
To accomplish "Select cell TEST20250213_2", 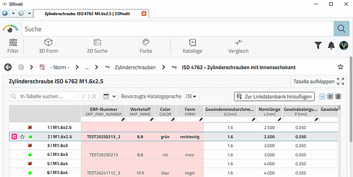I will (104, 137).
